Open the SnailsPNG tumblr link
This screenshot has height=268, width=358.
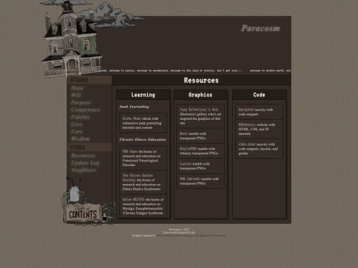pos(188,149)
